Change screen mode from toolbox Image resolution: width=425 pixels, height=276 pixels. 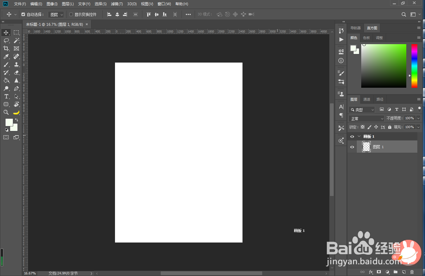17,137
